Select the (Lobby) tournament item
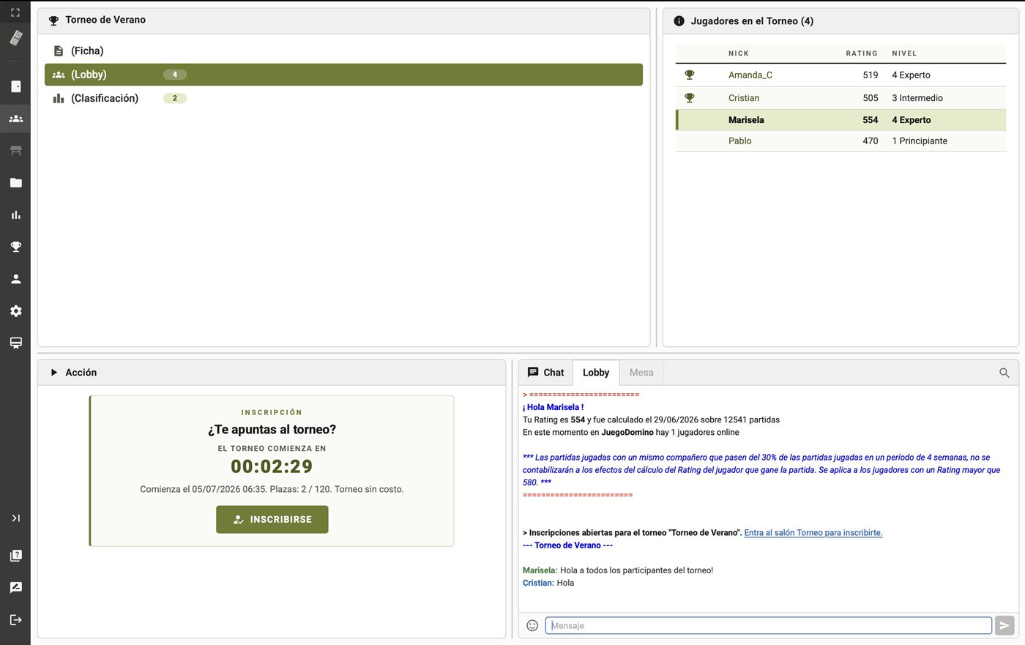The image size is (1025, 645). 343,75
